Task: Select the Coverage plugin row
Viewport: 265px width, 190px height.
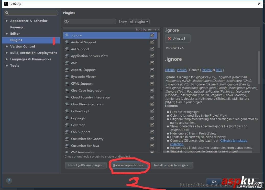Action: [110, 125]
